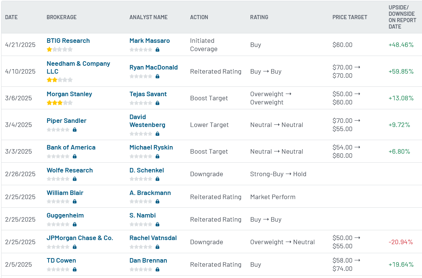Click Needham & Company two-star rating

pyautogui.click(x=60, y=80)
